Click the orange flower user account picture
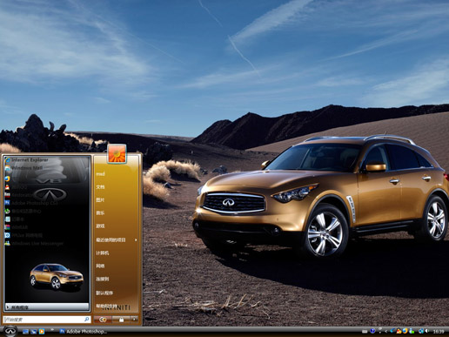This screenshot has height=337, width=449. 117,153
